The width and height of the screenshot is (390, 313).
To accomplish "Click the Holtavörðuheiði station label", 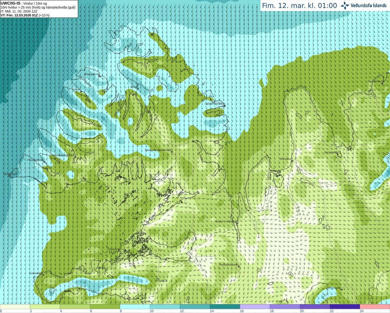I will (x=229, y=265).
